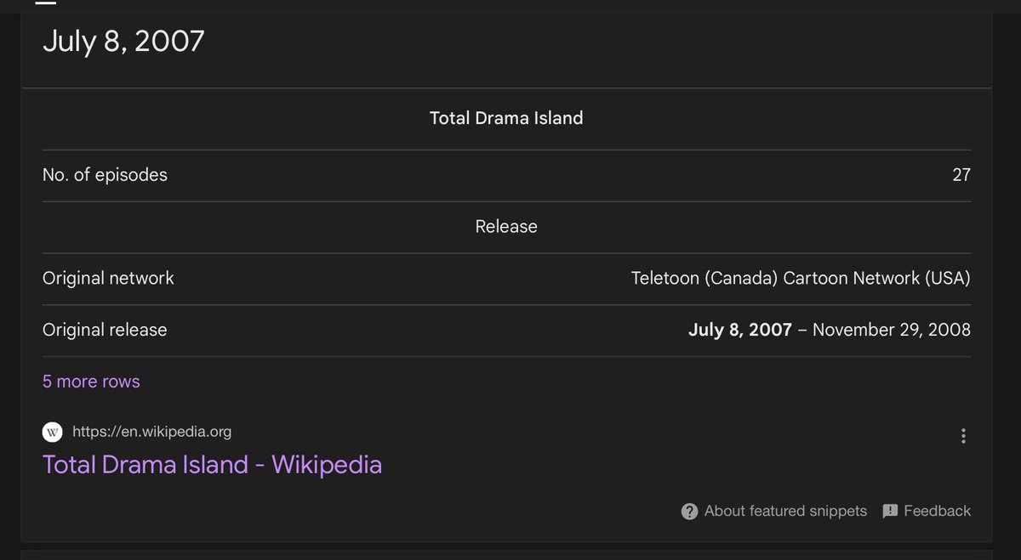Click the 'Release' section header
The image size is (1021, 560).
[506, 227]
